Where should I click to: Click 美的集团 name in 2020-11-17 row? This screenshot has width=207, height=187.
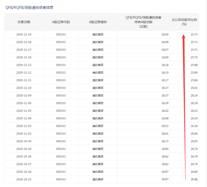point(98,50)
